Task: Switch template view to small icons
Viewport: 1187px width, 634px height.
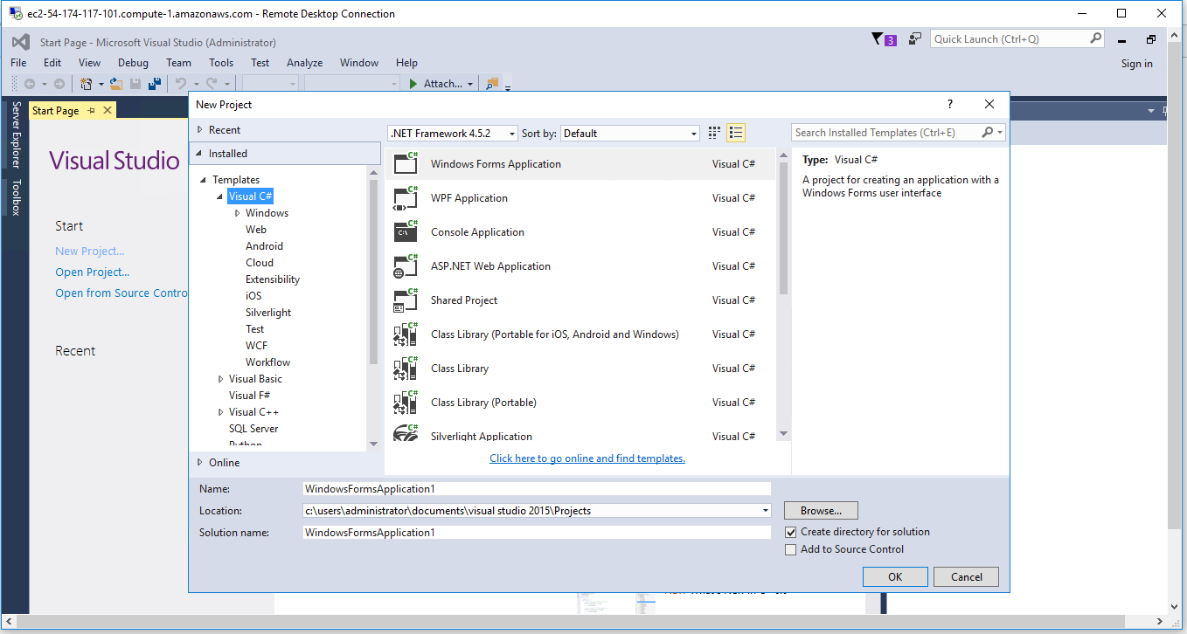Action: click(x=713, y=132)
